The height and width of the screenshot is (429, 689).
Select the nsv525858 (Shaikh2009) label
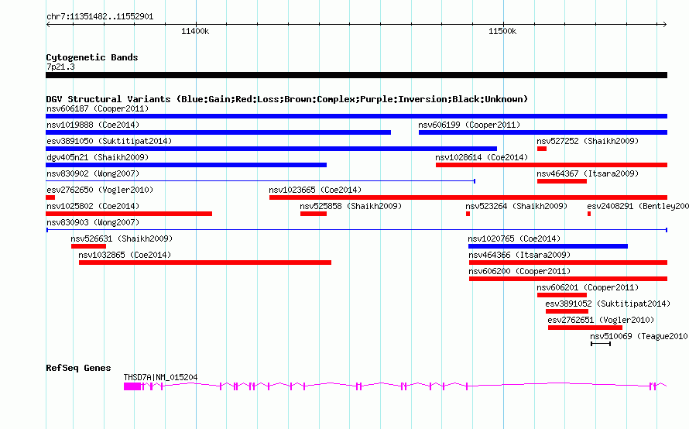click(351, 206)
